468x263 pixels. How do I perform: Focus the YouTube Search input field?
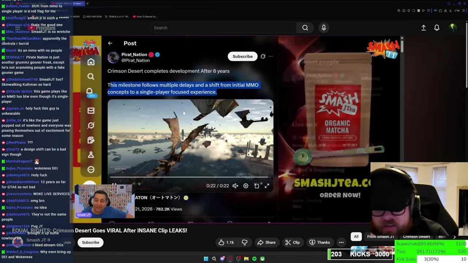(x=223, y=28)
